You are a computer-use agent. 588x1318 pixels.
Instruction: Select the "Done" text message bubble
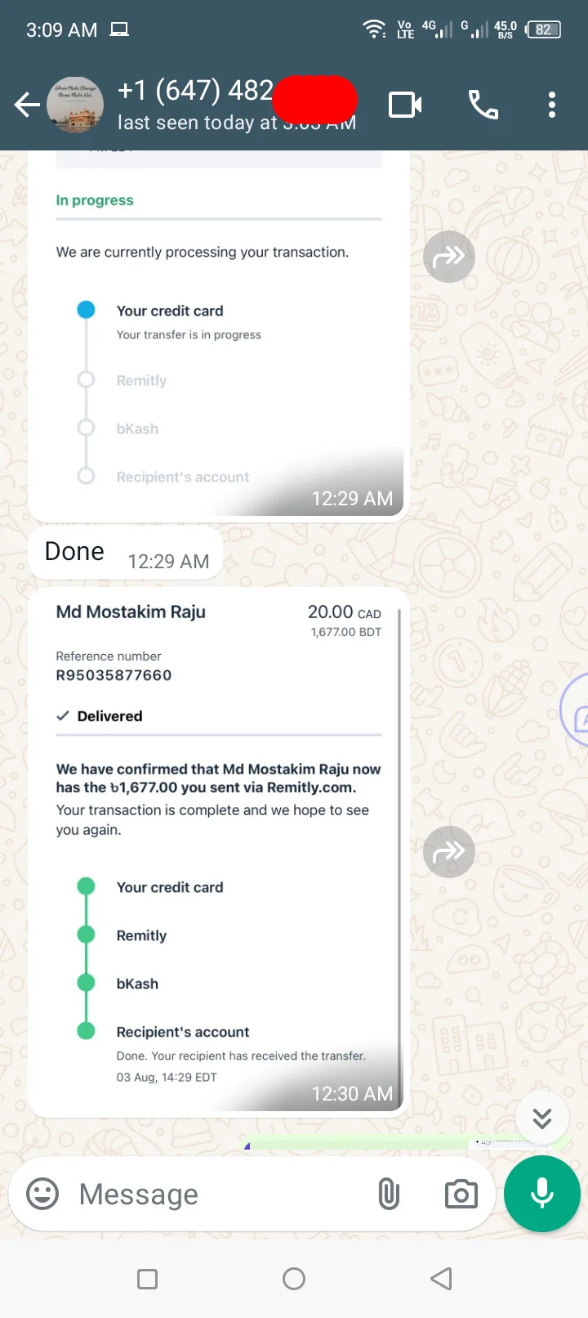(x=126, y=554)
